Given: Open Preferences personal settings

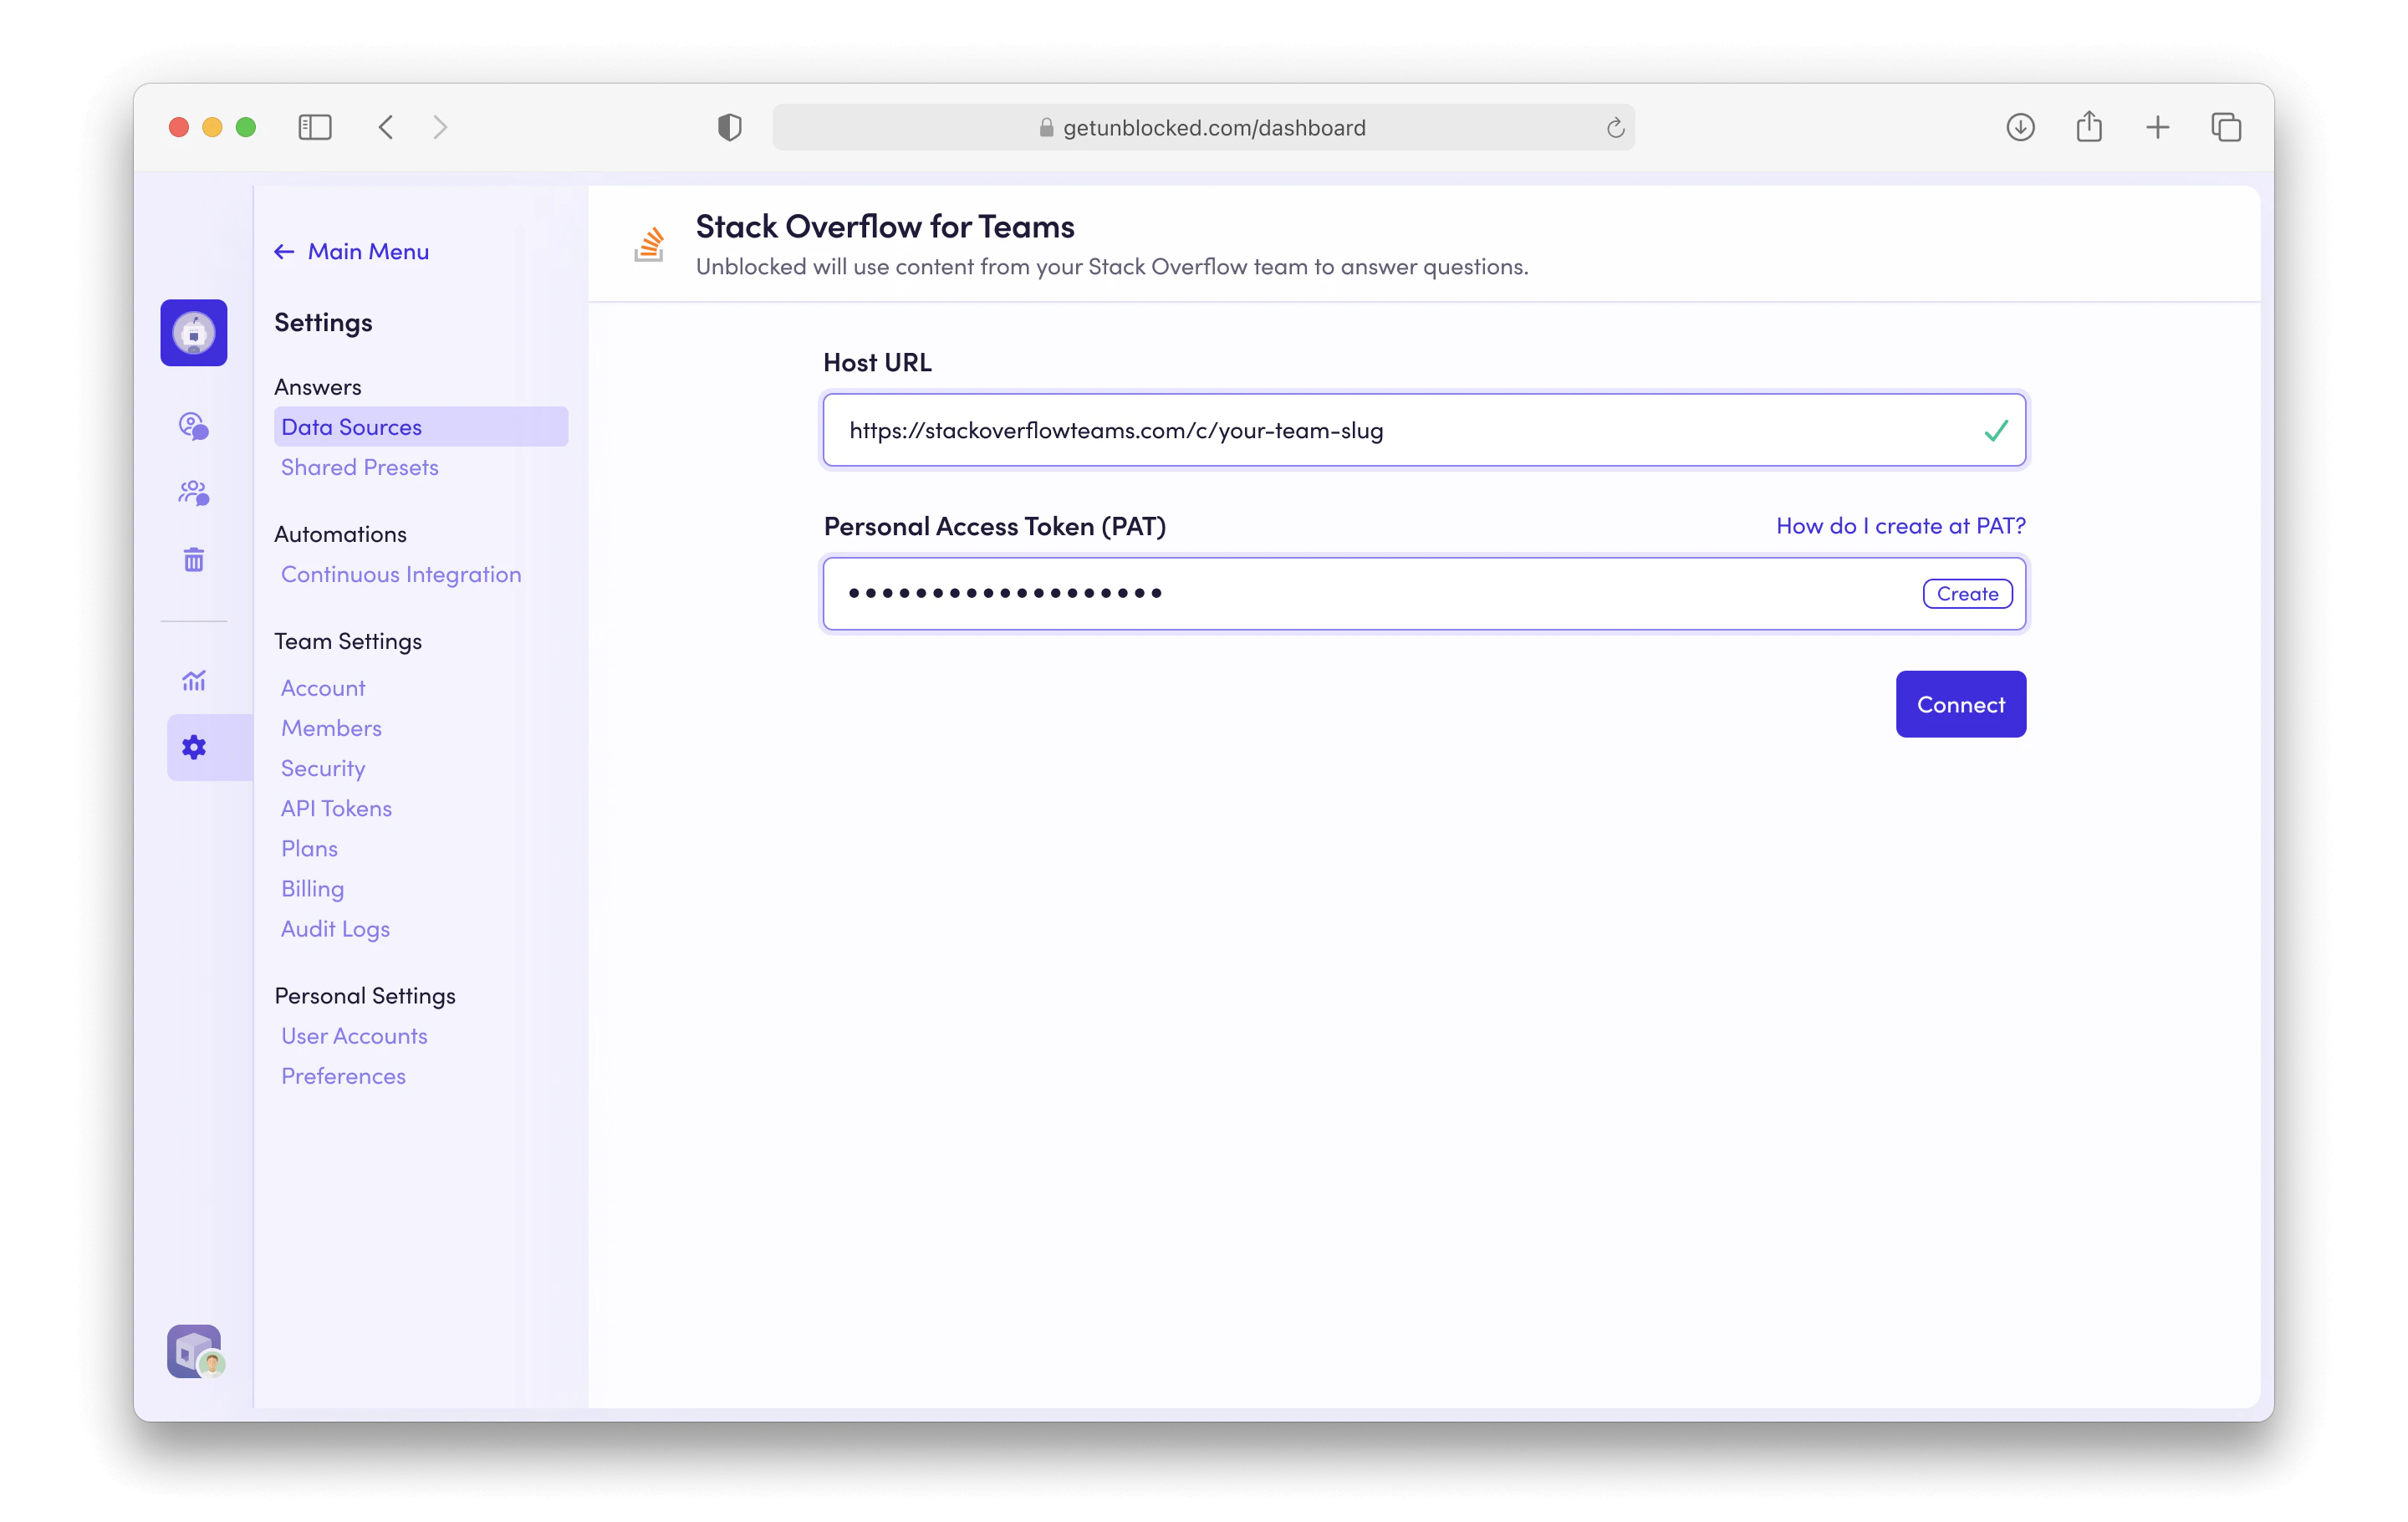Looking at the screenshot, I should click(343, 1076).
